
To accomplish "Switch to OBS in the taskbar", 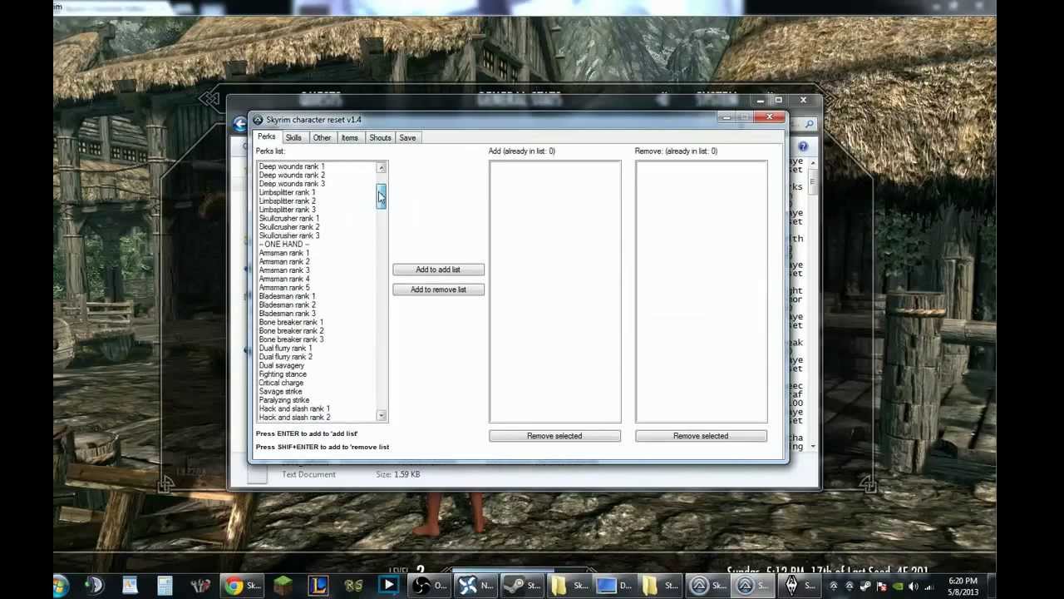I will [431, 586].
